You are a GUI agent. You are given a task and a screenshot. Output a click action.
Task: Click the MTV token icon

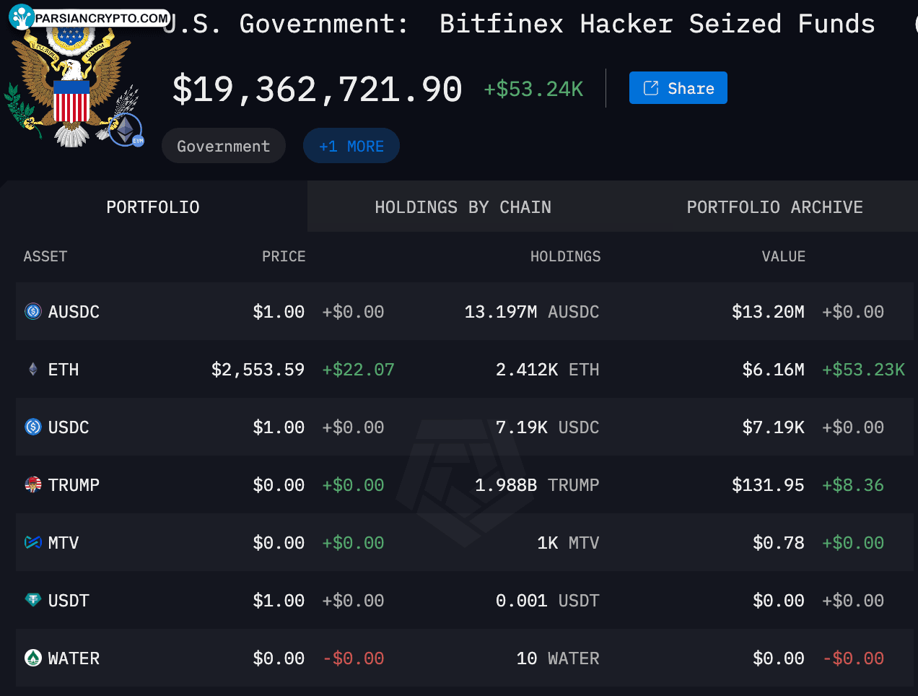(33, 542)
